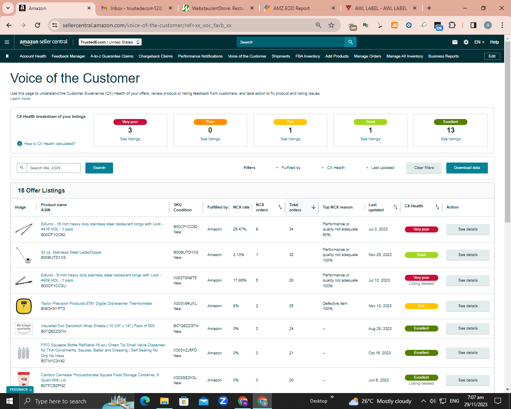The width and height of the screenshot is (511, 409).
Task: Open the Learn more link
Action: (x=20, y=99)
